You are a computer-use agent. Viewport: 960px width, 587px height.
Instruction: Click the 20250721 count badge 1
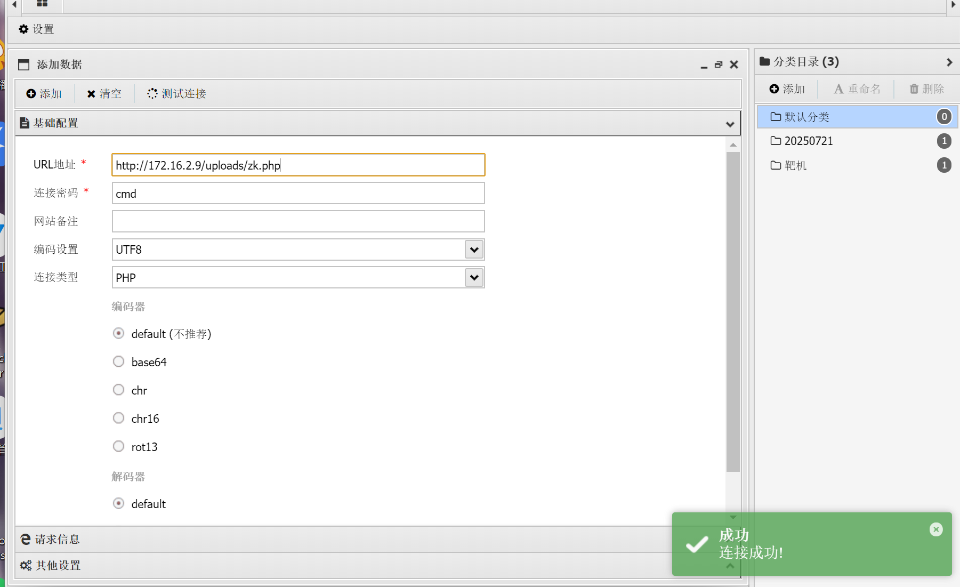944,141
